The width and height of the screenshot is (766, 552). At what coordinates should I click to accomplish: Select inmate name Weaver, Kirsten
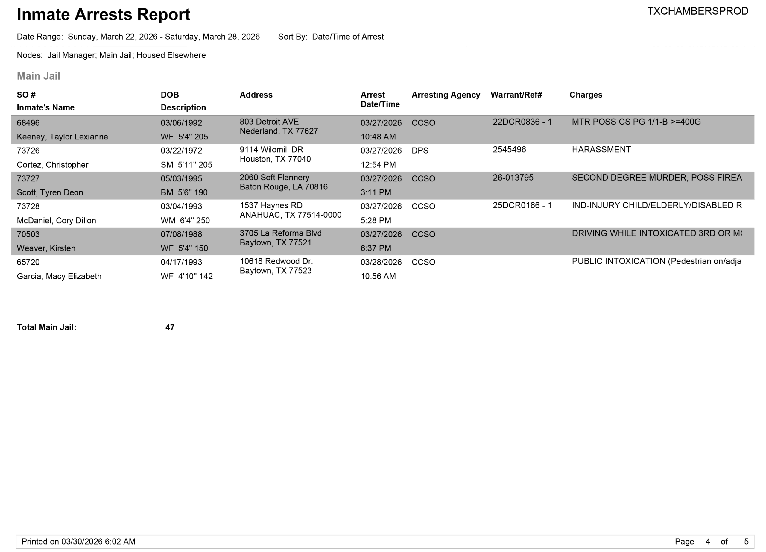[46, 248]
